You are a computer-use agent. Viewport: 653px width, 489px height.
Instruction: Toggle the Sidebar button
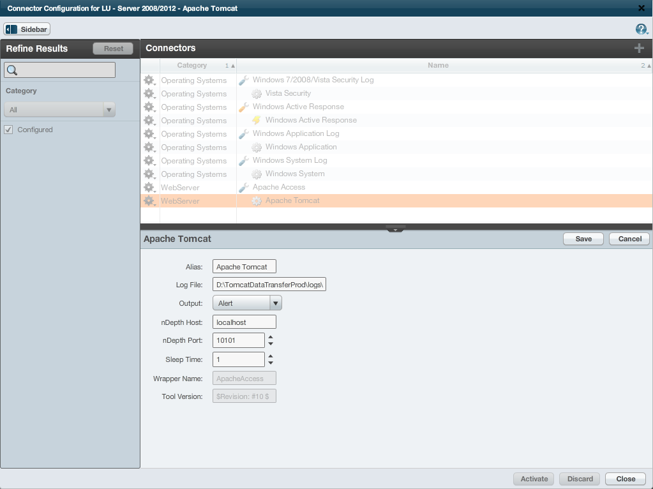point(27,29)
